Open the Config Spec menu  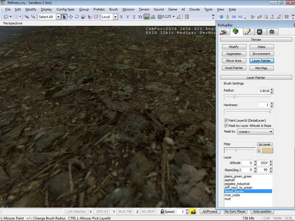(65, 10)
